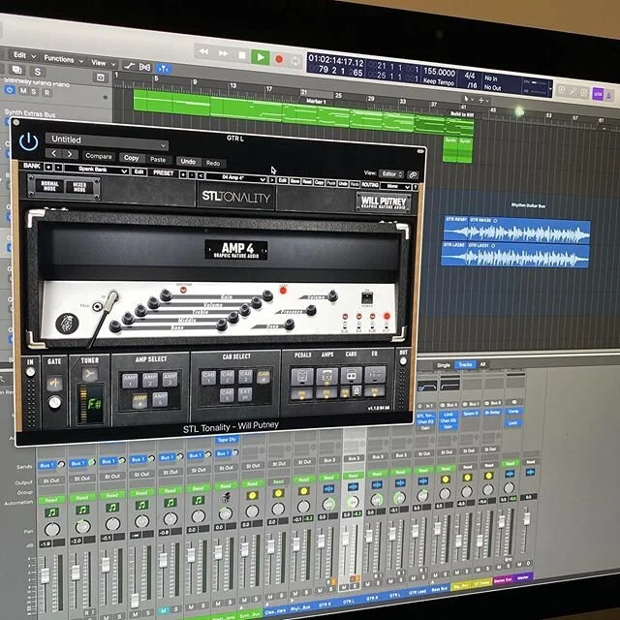Open the Mono routing dropdown
The height and width of the screenshot is (620, 620).
coord(396,186)
